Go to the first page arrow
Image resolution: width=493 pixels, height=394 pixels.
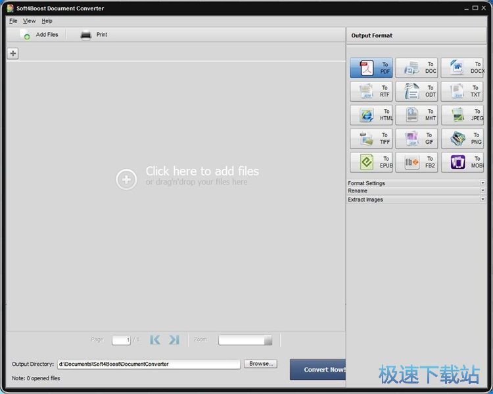point(155,339)
